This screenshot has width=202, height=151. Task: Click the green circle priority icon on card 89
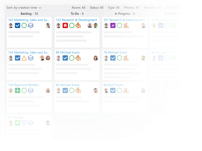click(x=72, y=58)
